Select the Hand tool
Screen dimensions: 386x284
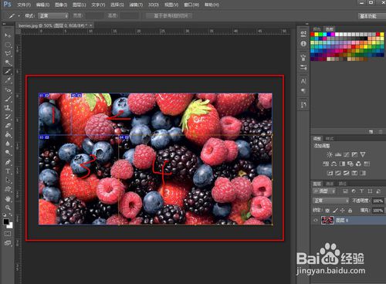click(x=8, y=198)
